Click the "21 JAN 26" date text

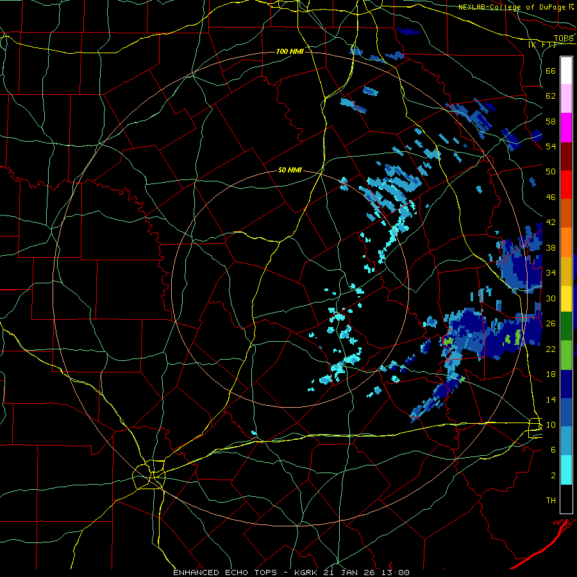349,573
